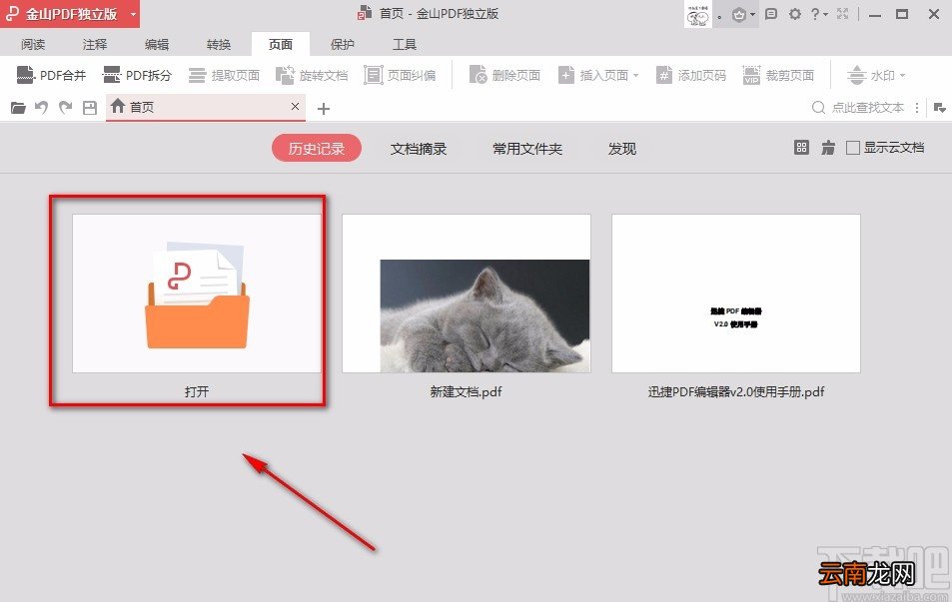
Task: Switch to grid thumbnail view icon
Action: [801, 148]
